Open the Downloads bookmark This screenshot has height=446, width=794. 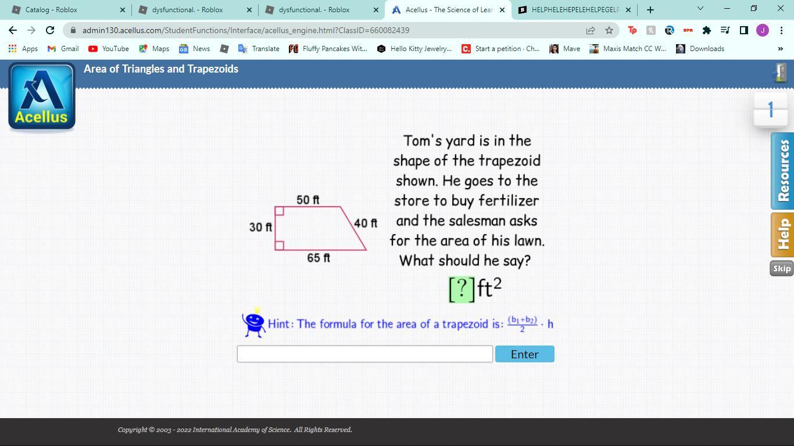tap(700, 49)
